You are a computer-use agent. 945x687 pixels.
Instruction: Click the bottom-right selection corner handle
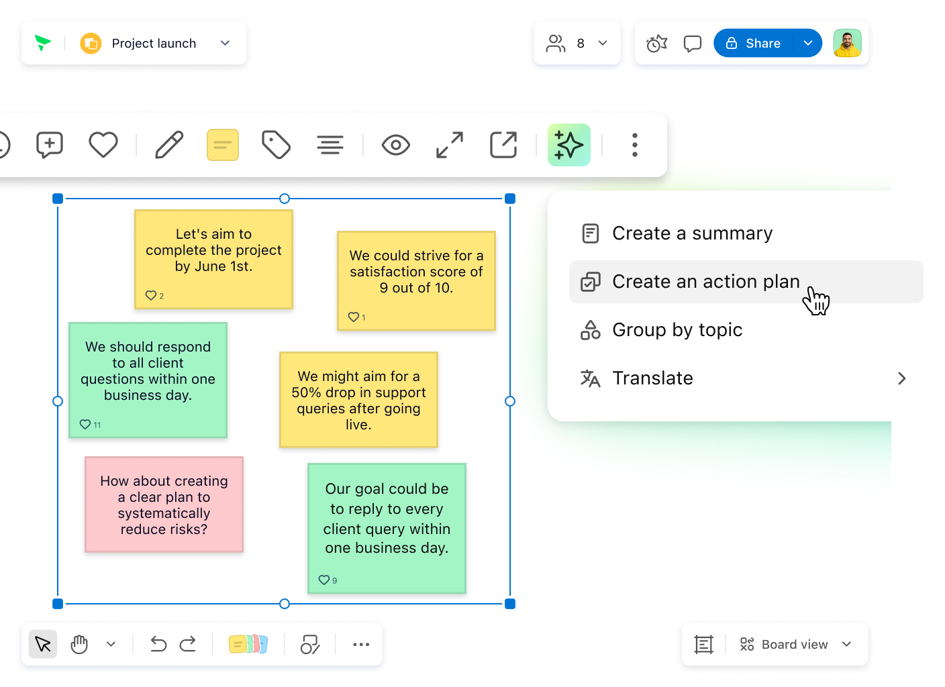coord(510,604)
